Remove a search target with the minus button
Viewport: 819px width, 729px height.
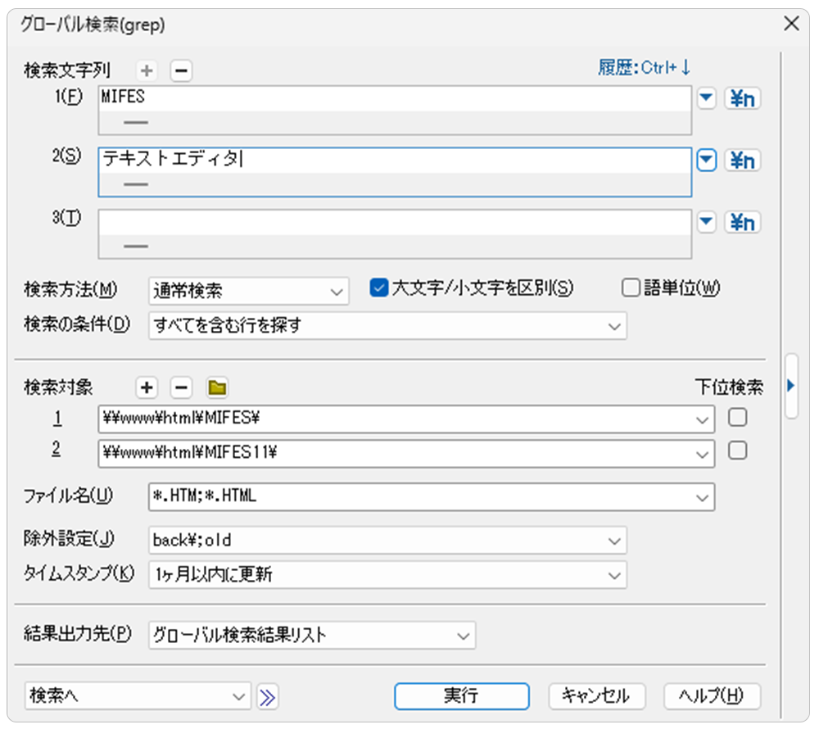pyautogui.click(x=181, y=387)
